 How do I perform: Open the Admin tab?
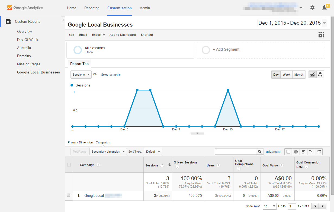coord(145,8)
